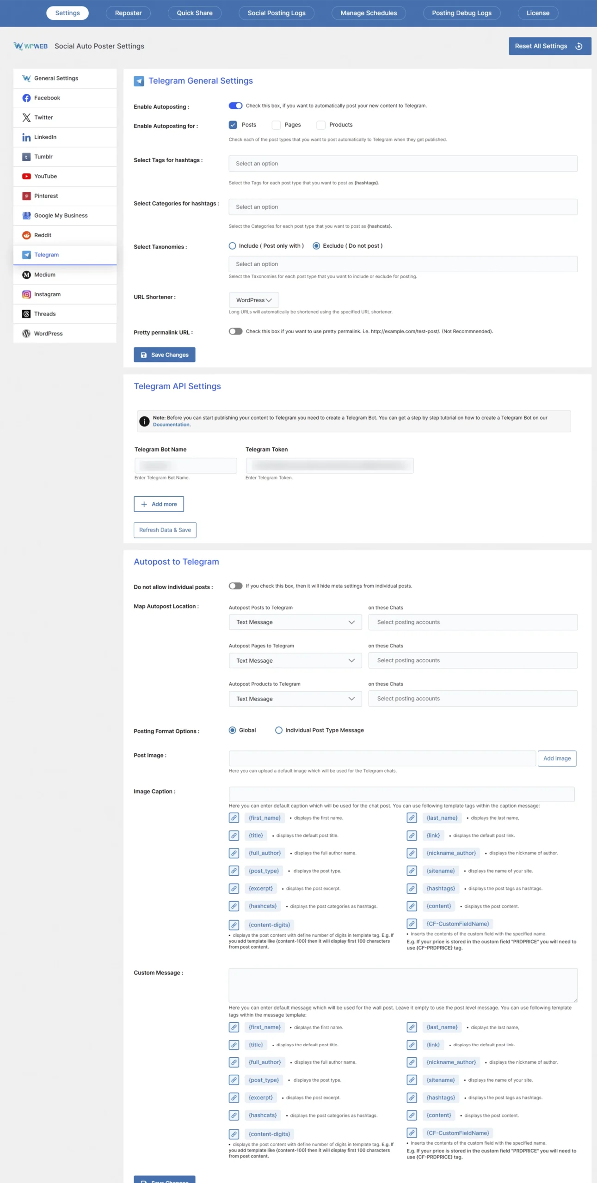Open the Documentation link

point(171,425)
